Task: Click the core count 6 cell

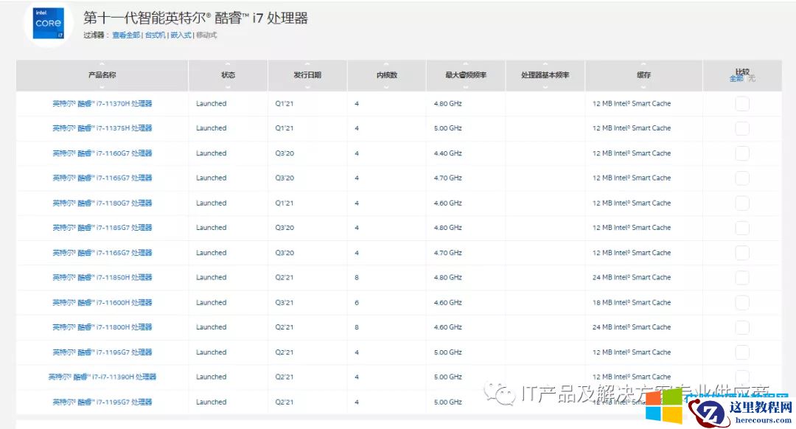Action: pos(357,302)
